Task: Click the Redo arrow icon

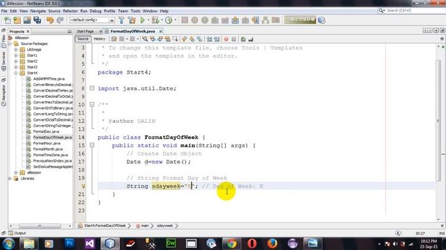Action: [60, 20]
